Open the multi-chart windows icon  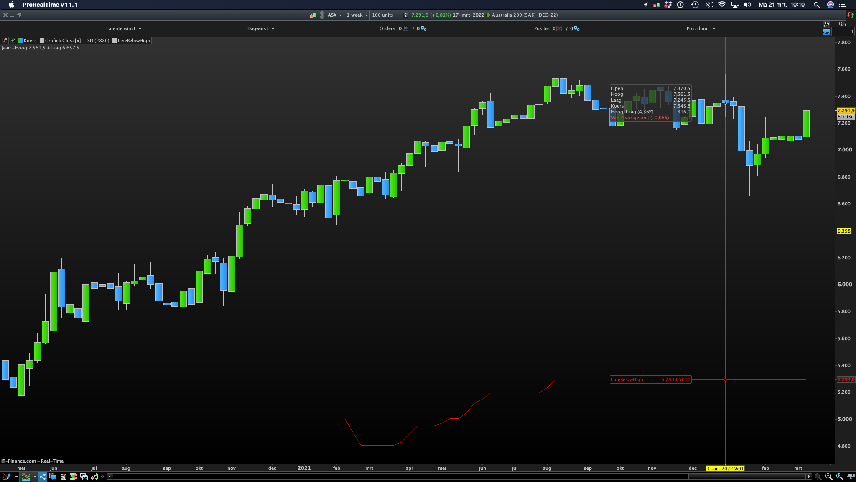click(x=84, y=477)
